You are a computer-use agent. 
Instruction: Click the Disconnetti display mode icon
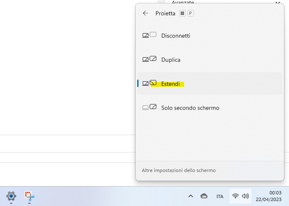coord(149,36)
